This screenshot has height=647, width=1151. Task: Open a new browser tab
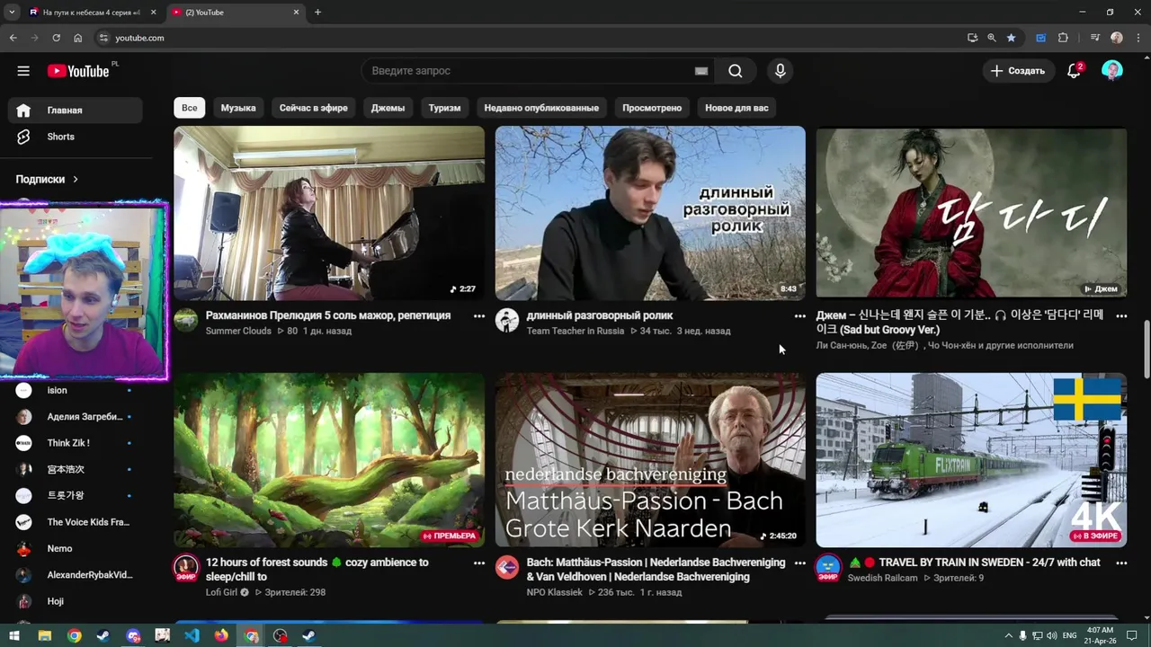coord(317,13)
